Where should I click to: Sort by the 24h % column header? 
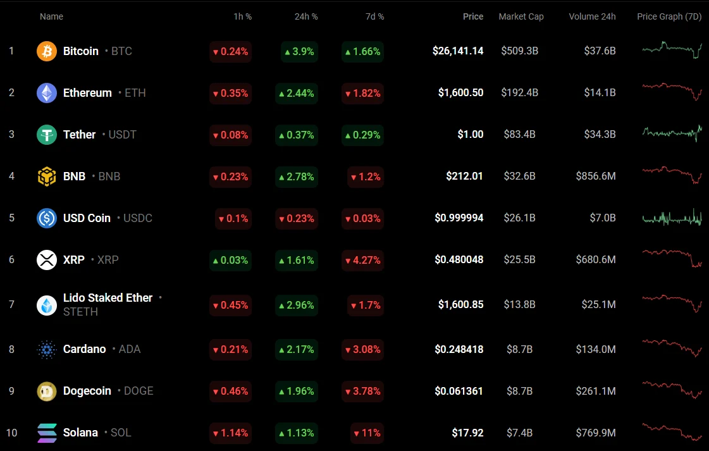pyautogui.click(x=305, y=16)
